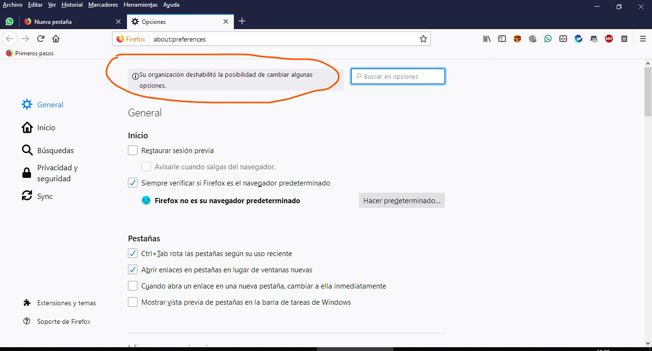Open the Búsquedas category
The width and height of the screenshot is (652, 351).
coord(48,150)
